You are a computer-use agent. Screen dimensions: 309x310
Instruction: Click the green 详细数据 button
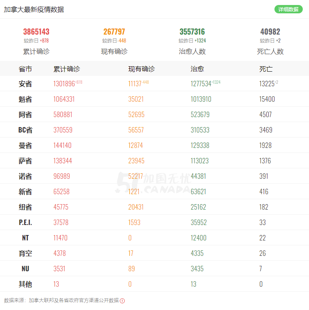(288, 9)
